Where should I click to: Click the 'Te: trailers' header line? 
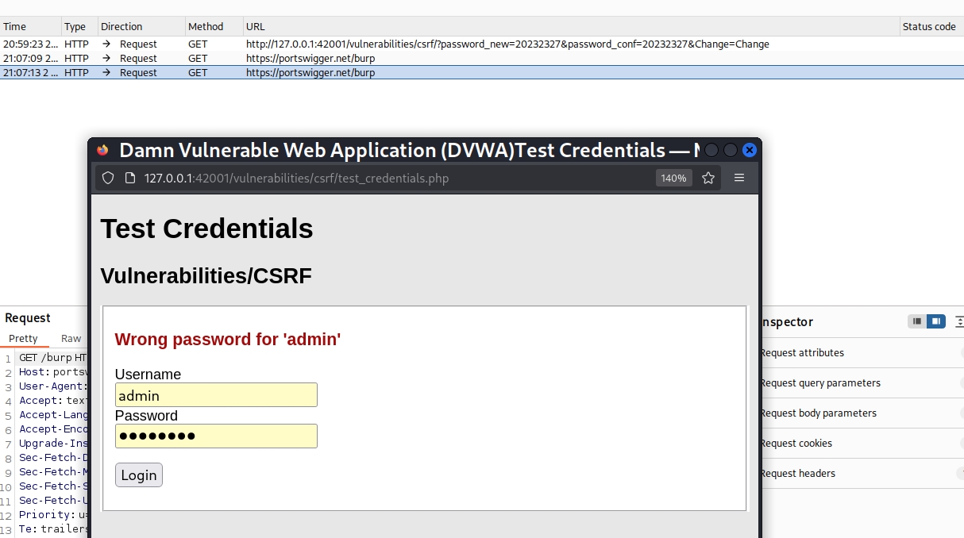click(x=52, y=529)
